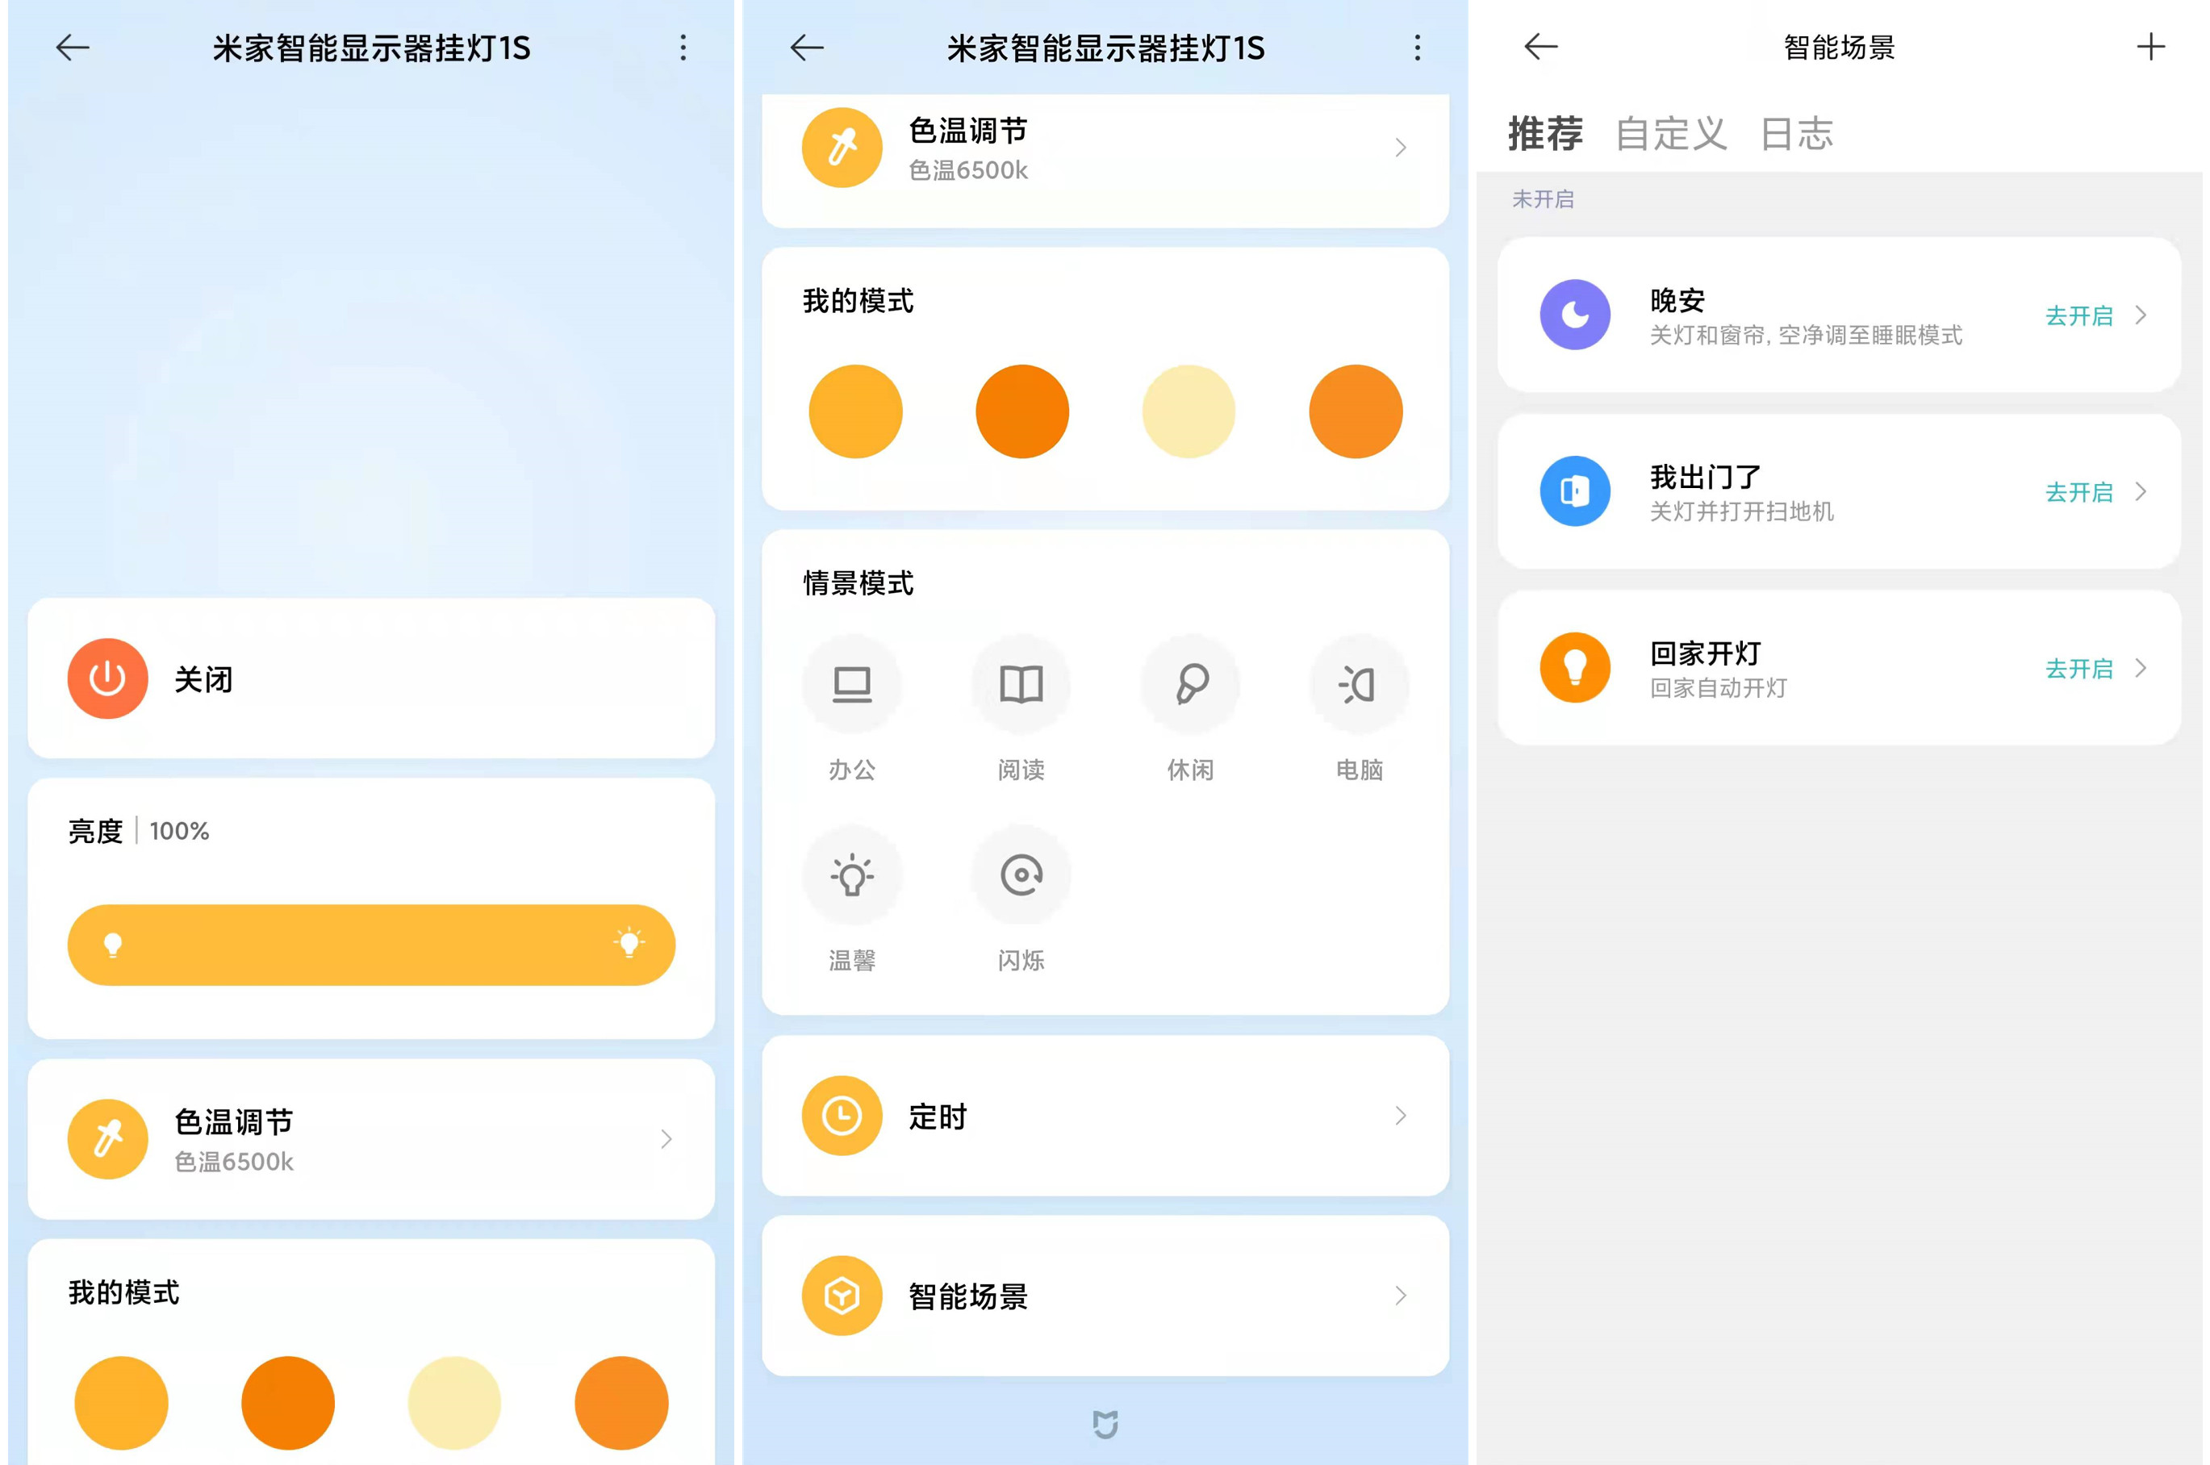Image resolution: width=2210 pixels, height=1465 pixels.
Task: Activate 电脑 computer scene mode icon
Action: click(x=1359, y=684)
